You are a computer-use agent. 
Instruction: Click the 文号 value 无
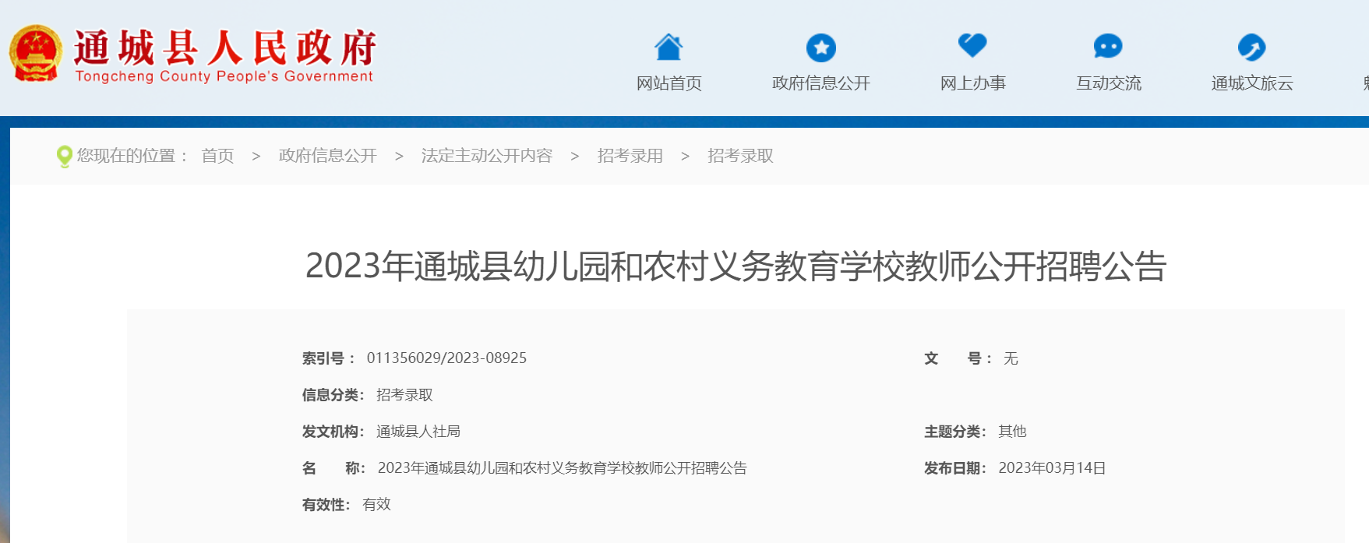click(x=1011, y=358)
